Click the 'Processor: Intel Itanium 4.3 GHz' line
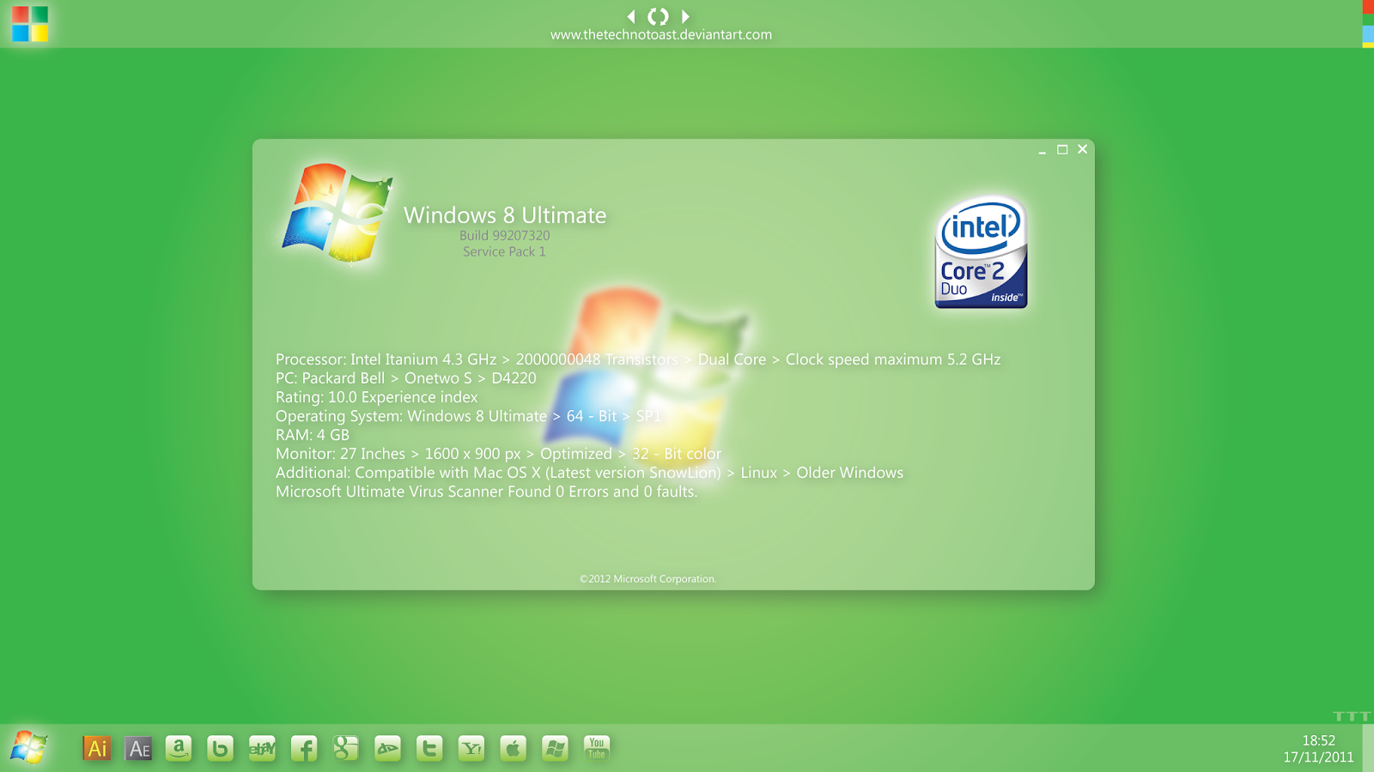The width and height of the screenshot is (1374, 772). coord(638,359)
